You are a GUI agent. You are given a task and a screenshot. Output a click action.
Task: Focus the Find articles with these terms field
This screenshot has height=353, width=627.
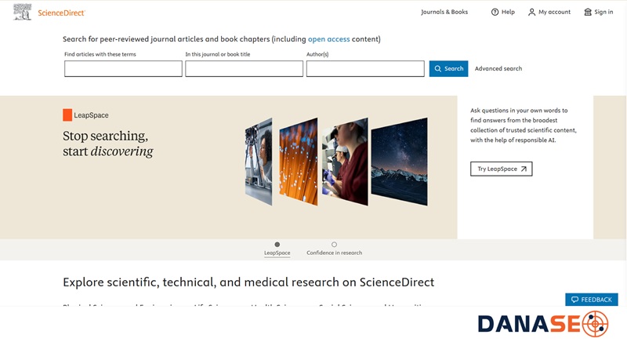click(123, 68)
